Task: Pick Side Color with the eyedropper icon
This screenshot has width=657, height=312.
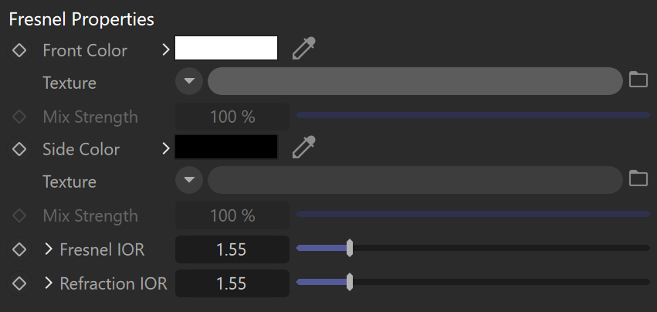Action: tap(303, 147)
